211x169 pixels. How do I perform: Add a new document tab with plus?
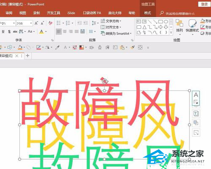coord(27,56)
